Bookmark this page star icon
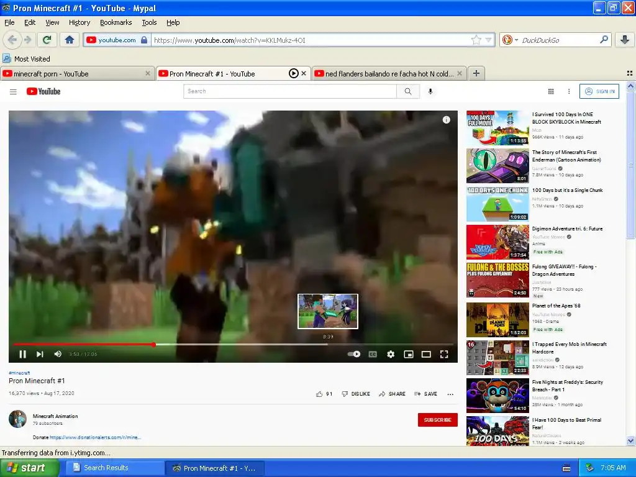 476,40
